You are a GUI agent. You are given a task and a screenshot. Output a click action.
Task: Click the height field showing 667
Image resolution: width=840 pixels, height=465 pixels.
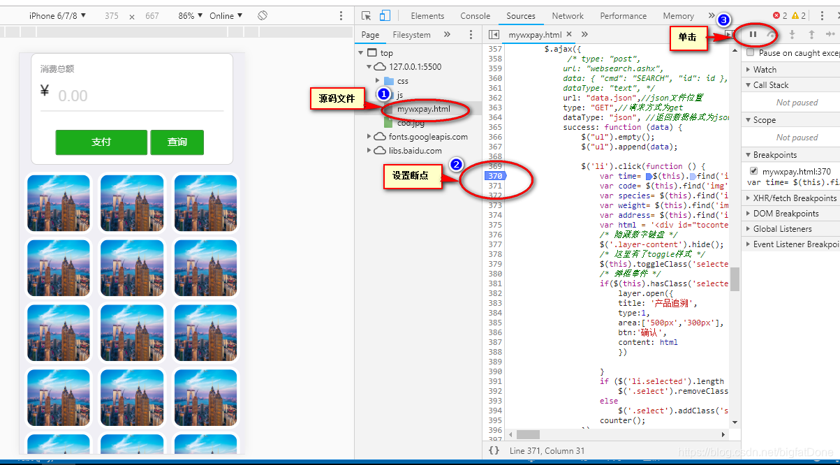pyautogui.click(x=152, y=15)
